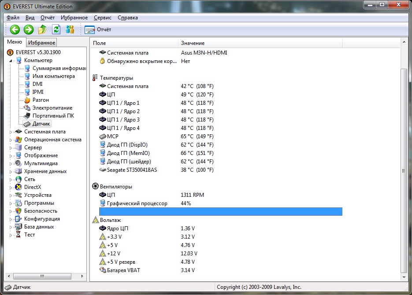Screen dimensions: 412x295
Task: Sort by the Значение column header
Action: click(x=260, y=43)
